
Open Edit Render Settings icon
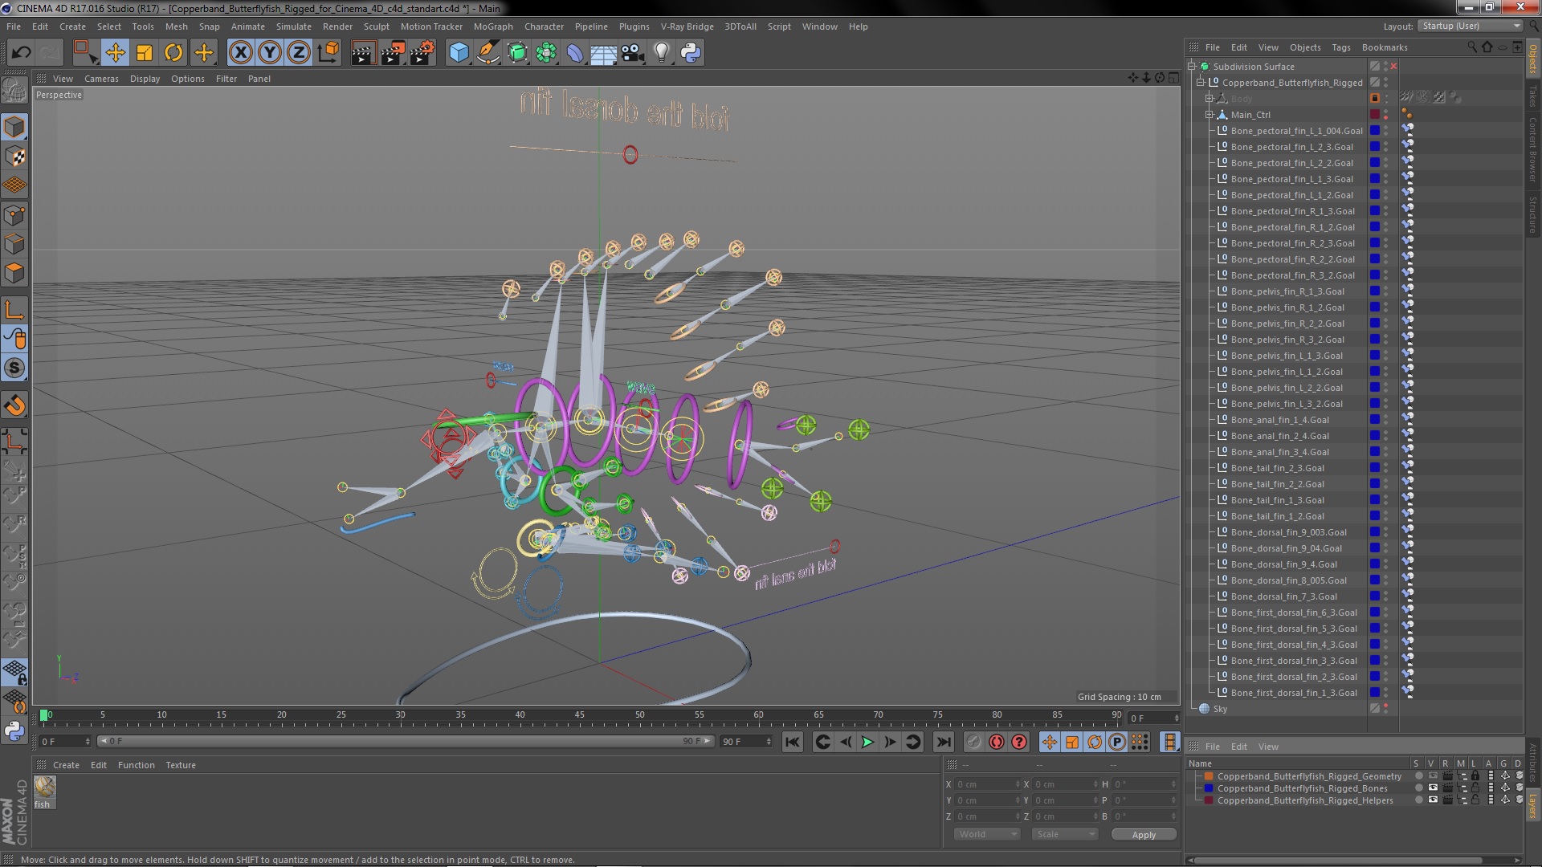point(422,53)
